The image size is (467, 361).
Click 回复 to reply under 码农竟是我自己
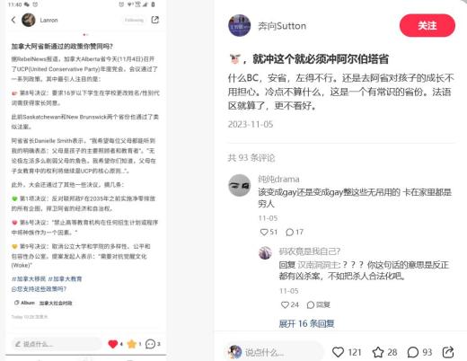point(319,304)
